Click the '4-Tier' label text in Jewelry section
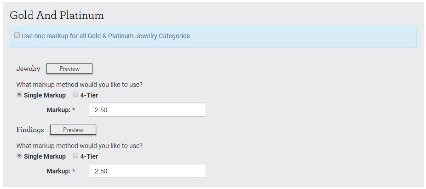Viewport: 426px width, 189px height. pos(89,95)
